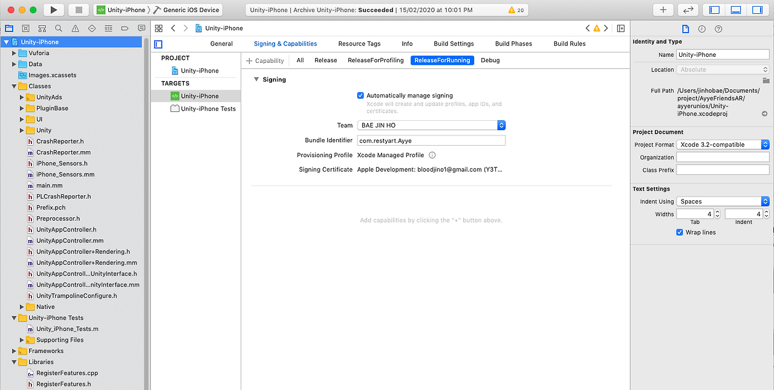The height and width of the screenshot is (390, 774).
Task: Select the Unity-iPhone scheme in toolbar
Action: point(122,10)
